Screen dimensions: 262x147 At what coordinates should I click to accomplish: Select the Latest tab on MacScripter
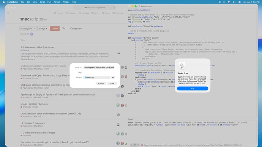55,28
